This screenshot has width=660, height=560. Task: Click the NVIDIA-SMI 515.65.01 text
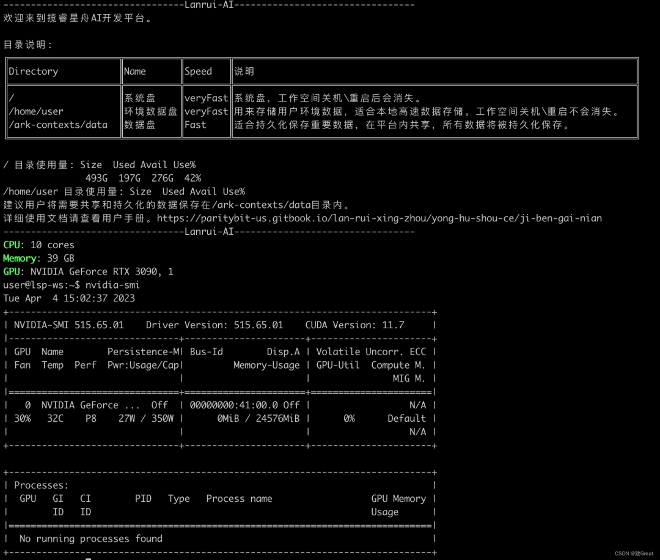pyautogui.click(x=69, y=325)
